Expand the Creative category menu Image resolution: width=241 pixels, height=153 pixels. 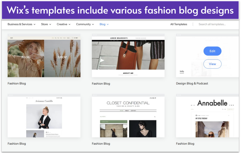(x=63, y=24)
